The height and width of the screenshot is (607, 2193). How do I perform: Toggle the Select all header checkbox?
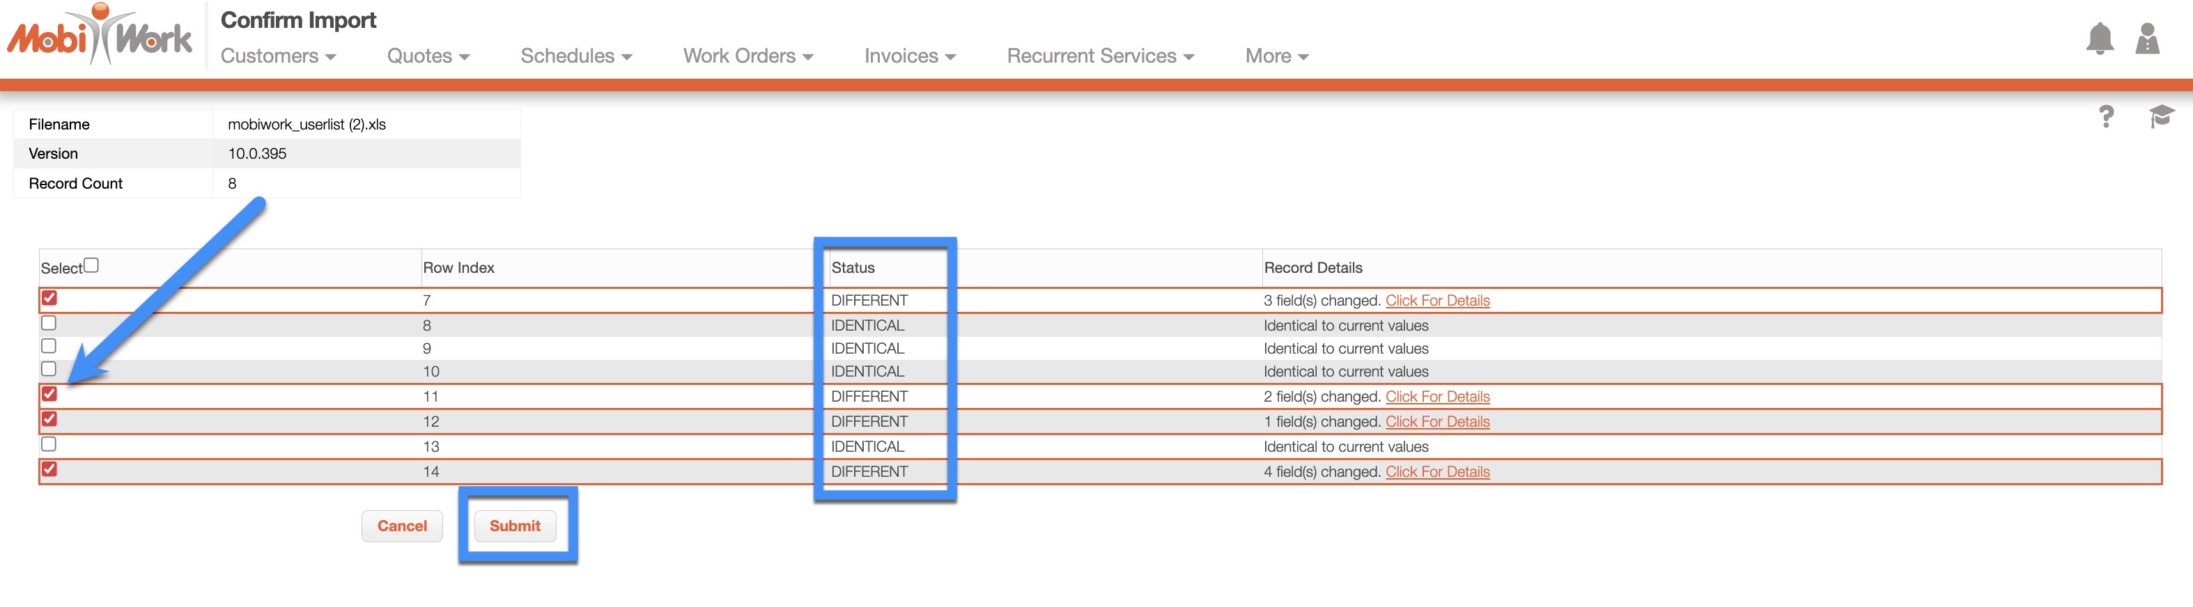point(91,265)
